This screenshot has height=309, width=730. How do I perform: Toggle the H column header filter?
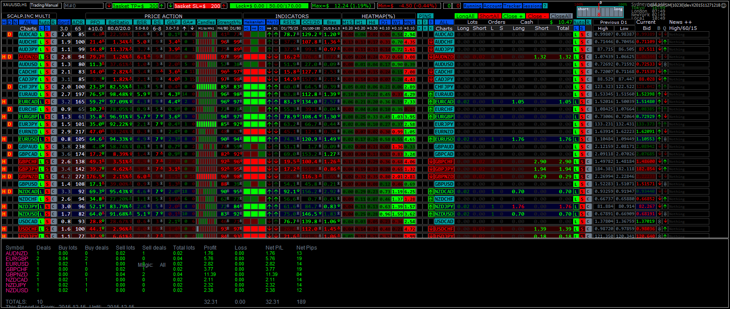(x=4, y=22)
